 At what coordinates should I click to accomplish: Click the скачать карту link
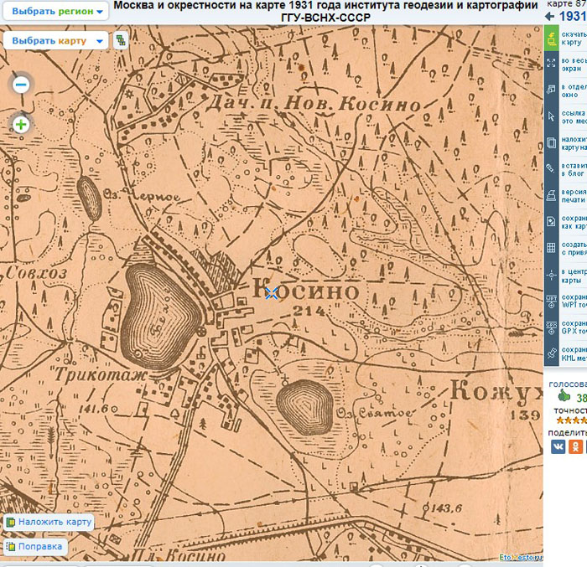point(574,38)
